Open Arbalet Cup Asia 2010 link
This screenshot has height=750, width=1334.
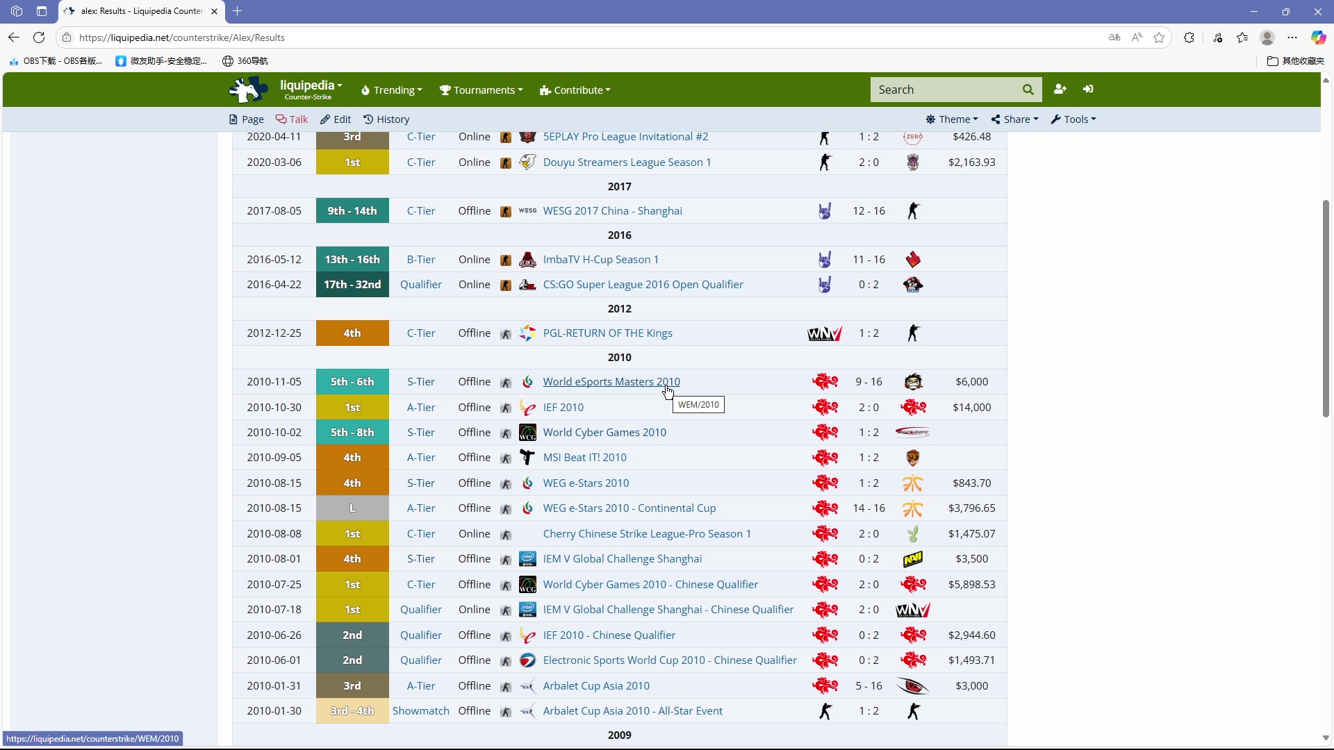point(596,686)
